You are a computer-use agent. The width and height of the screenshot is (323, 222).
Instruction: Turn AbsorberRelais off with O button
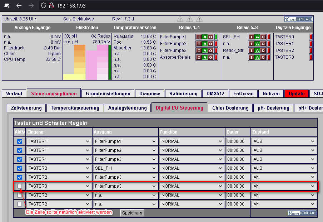click(210, 57)
